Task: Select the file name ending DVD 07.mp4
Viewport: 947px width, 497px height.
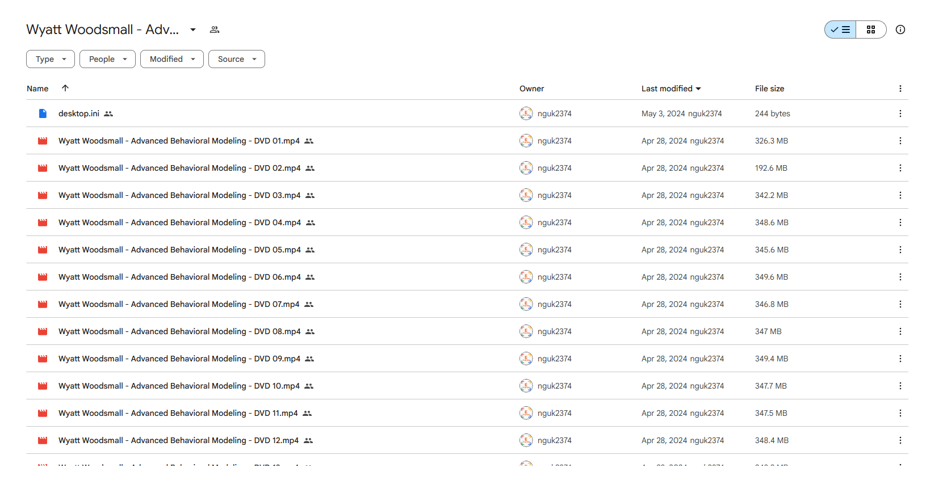Action: tap(179, 304)
